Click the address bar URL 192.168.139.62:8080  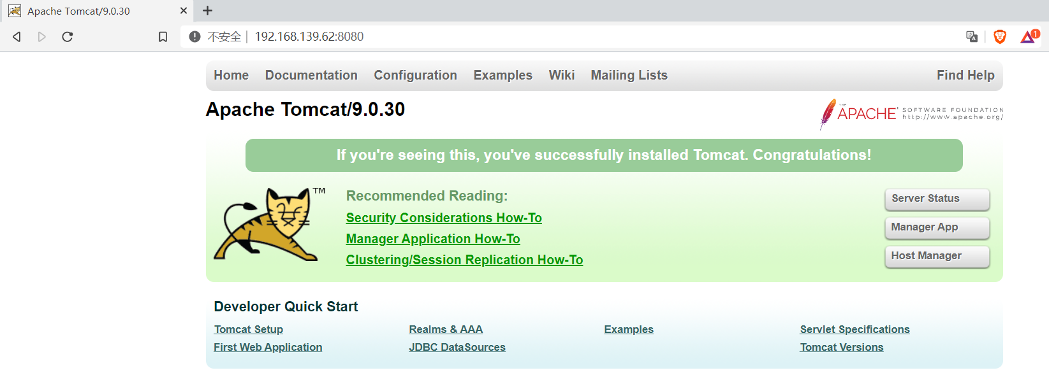pos(309,37)
